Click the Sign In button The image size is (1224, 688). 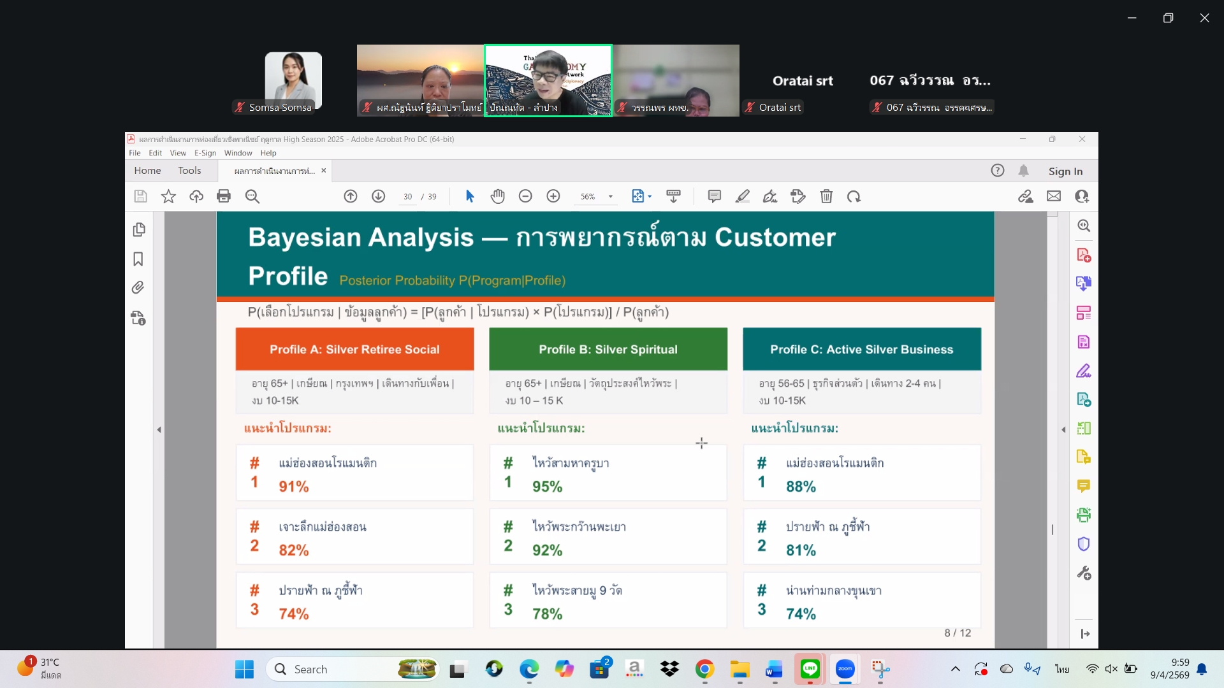pos(1065,171)
